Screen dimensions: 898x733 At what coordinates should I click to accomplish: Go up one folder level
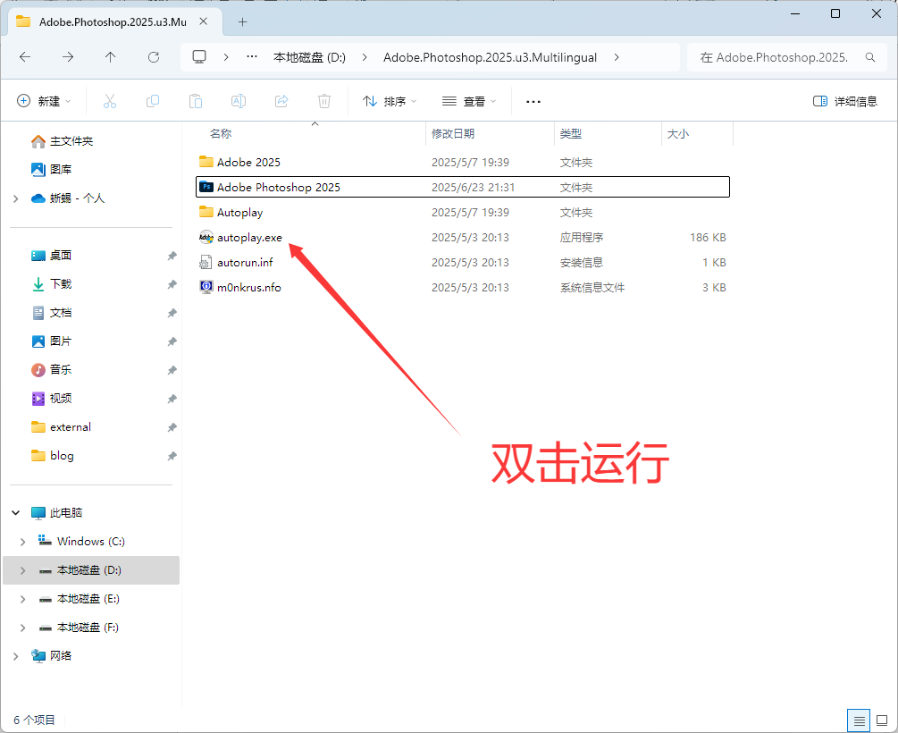tap(111, 56)
